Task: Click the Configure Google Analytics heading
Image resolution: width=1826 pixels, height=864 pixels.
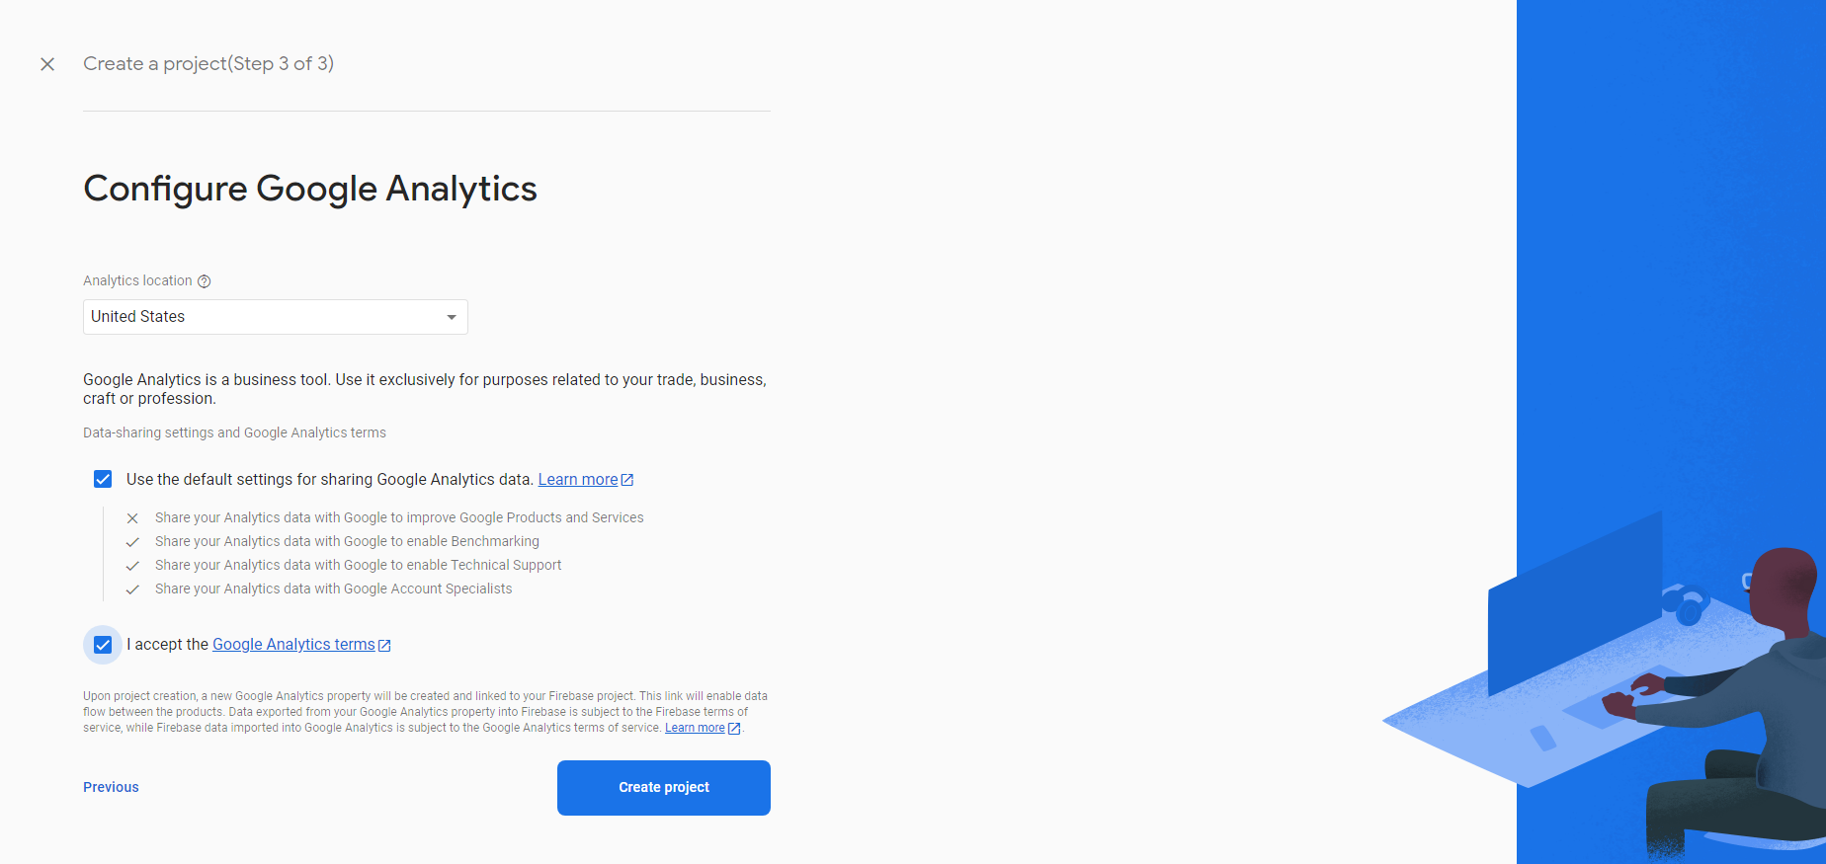Action: [310, 189]
